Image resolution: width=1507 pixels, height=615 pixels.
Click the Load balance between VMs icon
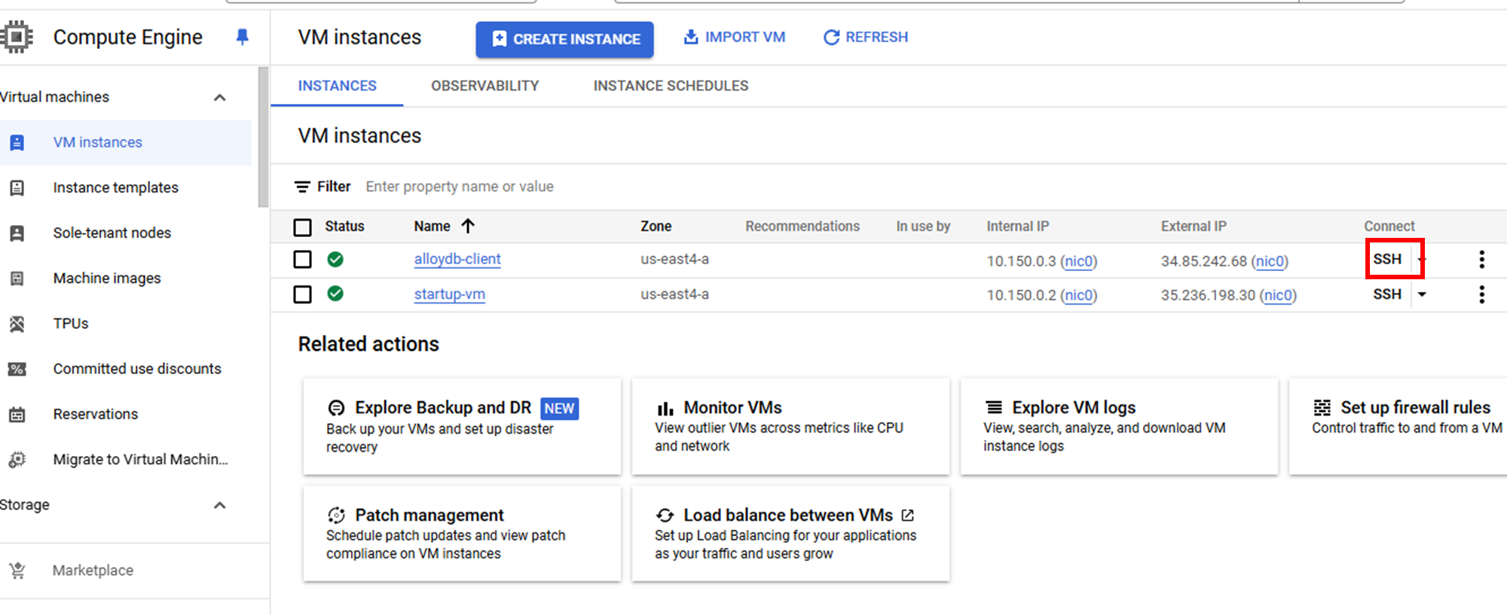(665, 516)
